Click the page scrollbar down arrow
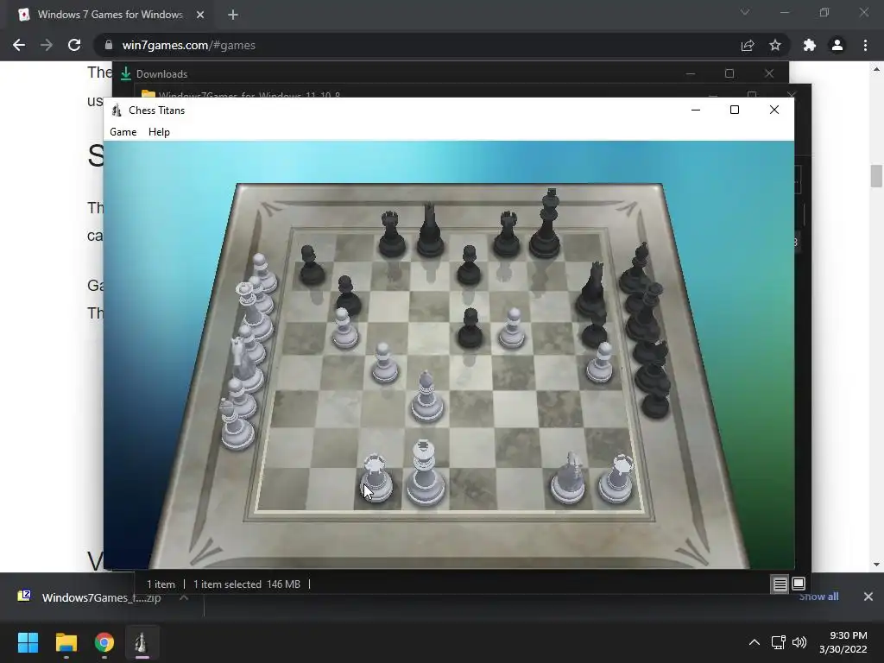Viewport: 884px width, 663px height. pos(875,565)
